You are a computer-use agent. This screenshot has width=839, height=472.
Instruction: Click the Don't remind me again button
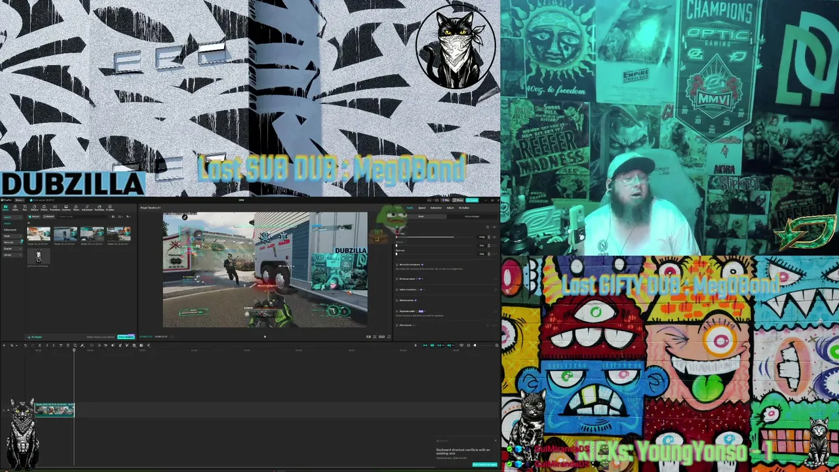point(485,465)
